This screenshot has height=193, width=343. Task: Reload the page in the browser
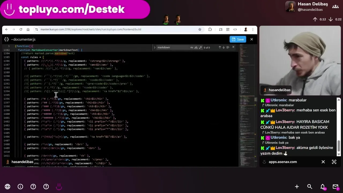coord(21,29)
